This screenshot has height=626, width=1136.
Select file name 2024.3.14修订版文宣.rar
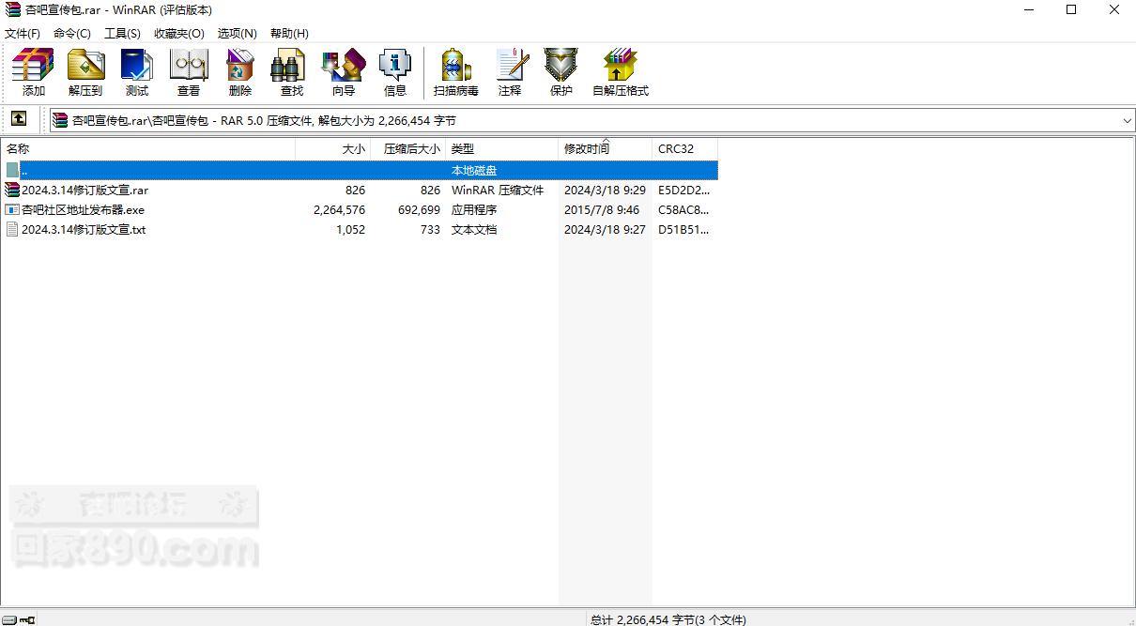(84, 190)
